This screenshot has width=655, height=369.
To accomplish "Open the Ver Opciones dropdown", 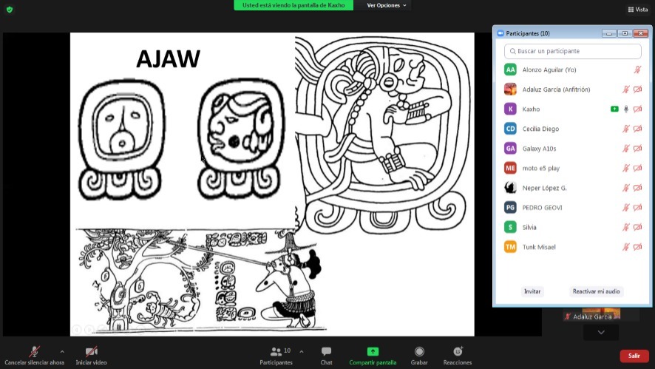I will [x=387, y=5].
